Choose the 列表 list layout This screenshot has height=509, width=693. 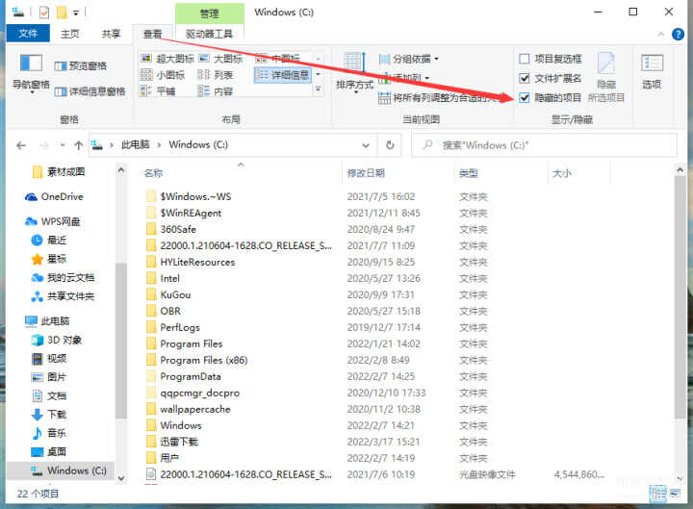216,75
